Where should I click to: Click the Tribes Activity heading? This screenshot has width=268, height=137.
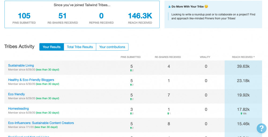point(19,47)
